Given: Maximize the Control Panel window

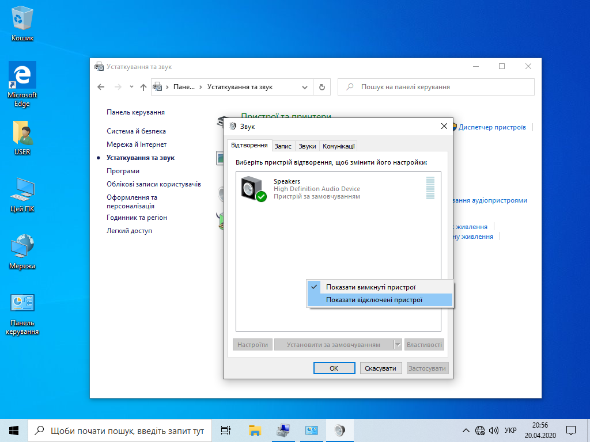Looking at the screenshot, I should point(502,67).
